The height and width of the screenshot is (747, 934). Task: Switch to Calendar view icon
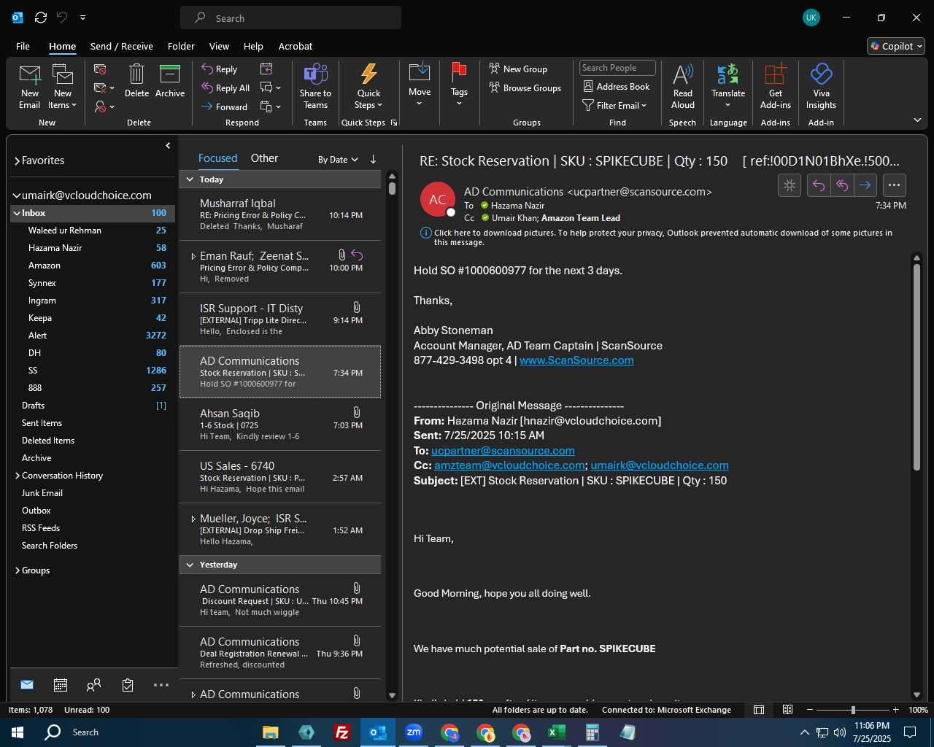61,685
